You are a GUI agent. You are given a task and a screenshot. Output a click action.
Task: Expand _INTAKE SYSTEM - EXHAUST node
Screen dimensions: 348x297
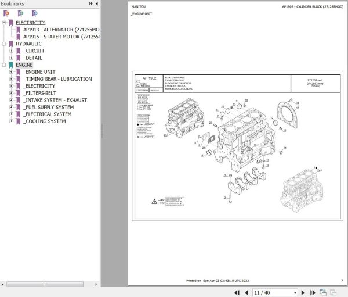[x=11, y=100]
